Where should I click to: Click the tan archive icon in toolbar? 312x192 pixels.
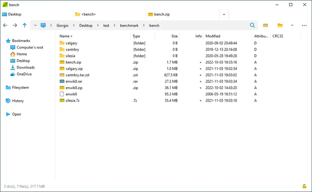266,25
